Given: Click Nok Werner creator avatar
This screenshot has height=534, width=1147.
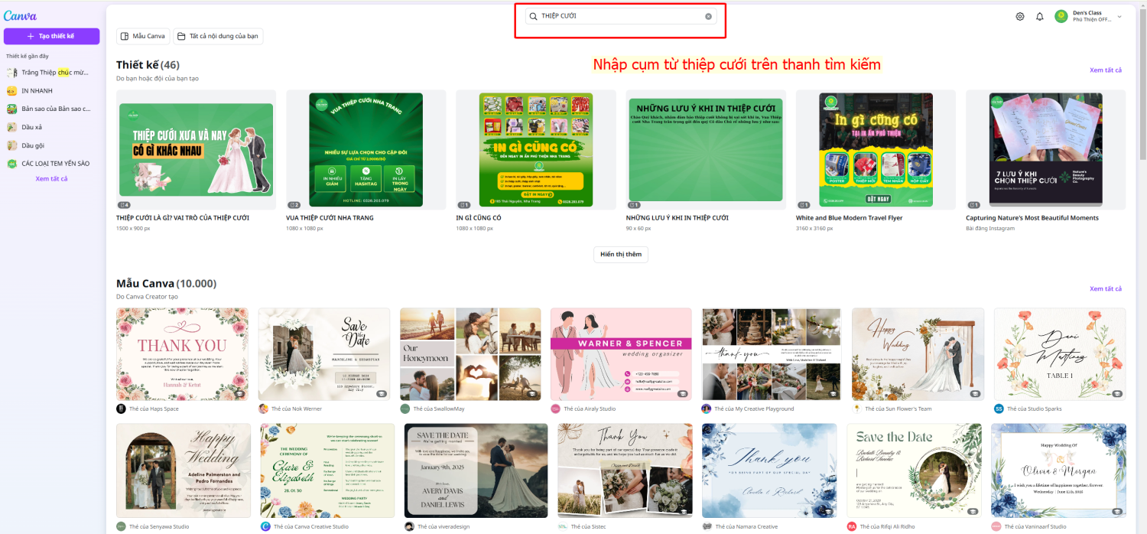Looking at the screenshot, I should [x=263, y=409].
